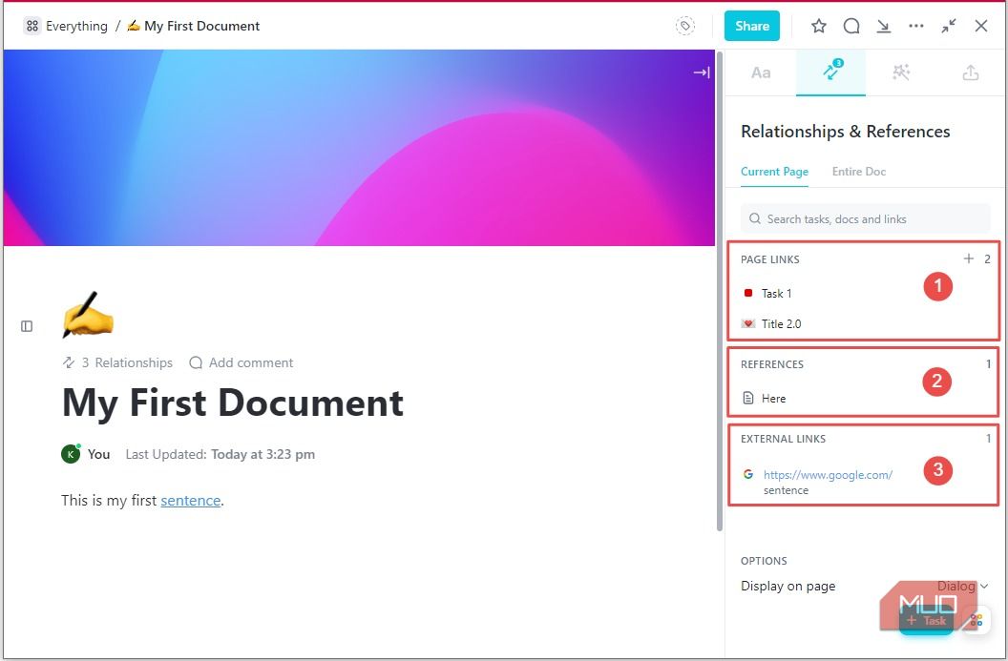Open the ellipsis overflow menu
The image size is (1008, 661).
click(x=915, y=26)
